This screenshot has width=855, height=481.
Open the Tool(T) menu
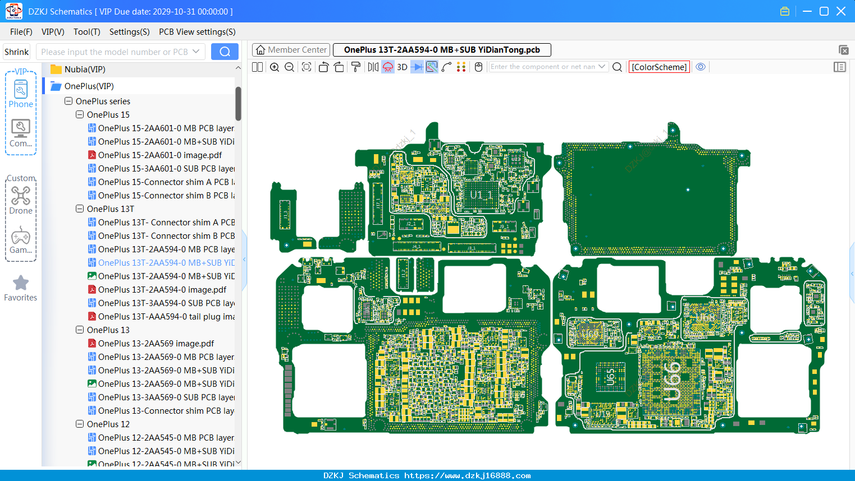[x=87, y=32]
